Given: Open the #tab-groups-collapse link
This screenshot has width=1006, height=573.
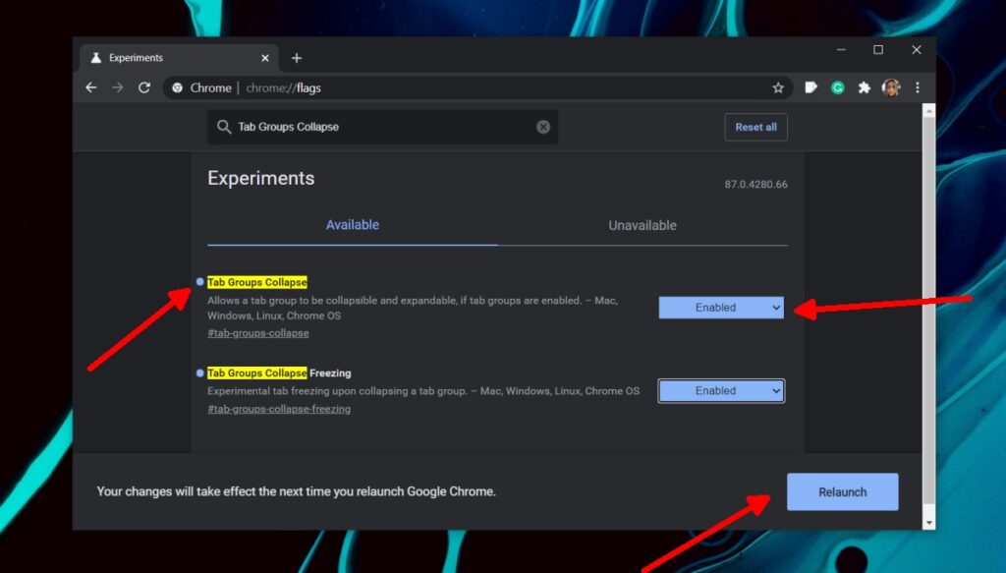Looking at the screenshot, I should point(257,333).
